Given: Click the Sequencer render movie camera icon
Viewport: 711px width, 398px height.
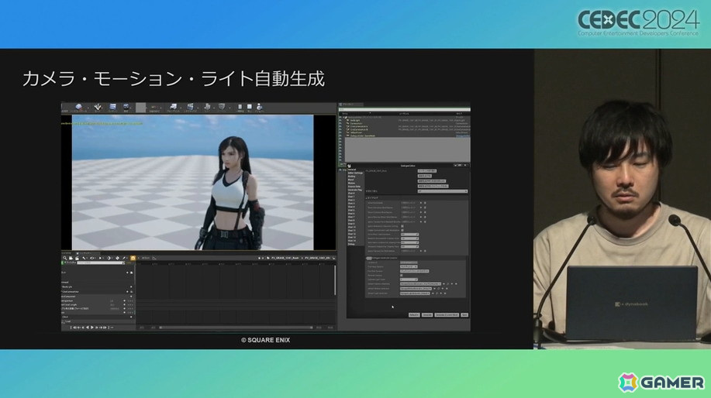Looking at the screenshot, I should [77, 258].
